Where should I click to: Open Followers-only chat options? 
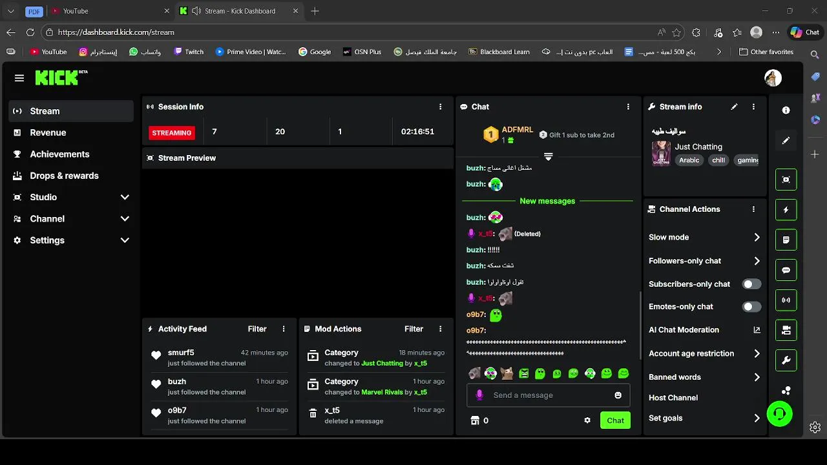(x=704, y=261)
